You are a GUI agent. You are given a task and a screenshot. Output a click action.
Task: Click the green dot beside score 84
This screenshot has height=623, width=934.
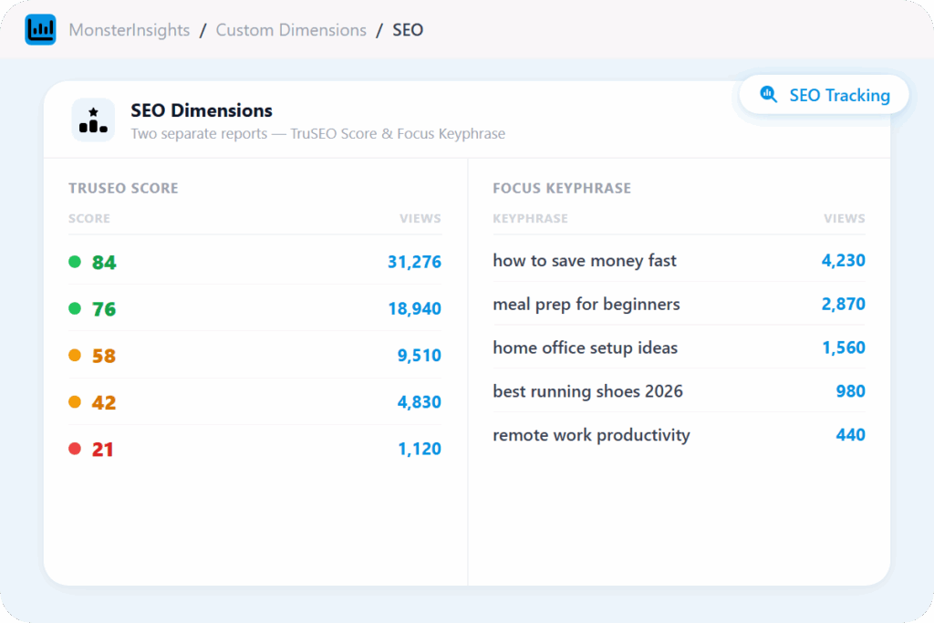[x=75, y=262]
